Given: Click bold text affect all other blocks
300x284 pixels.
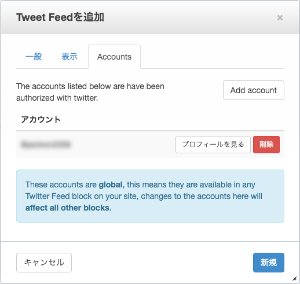Looking at the screenshot, I should (x=67, y=208).
